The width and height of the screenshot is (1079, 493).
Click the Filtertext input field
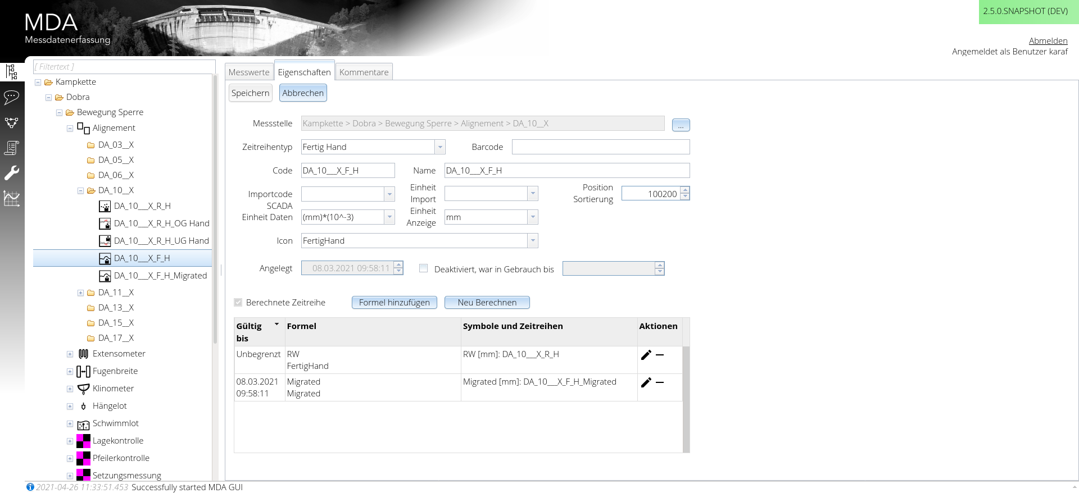[124, 67]
